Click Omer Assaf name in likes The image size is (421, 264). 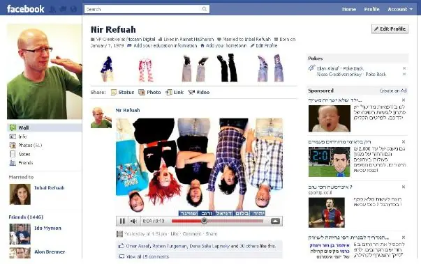pyautogui.click(x=138, y=246)
